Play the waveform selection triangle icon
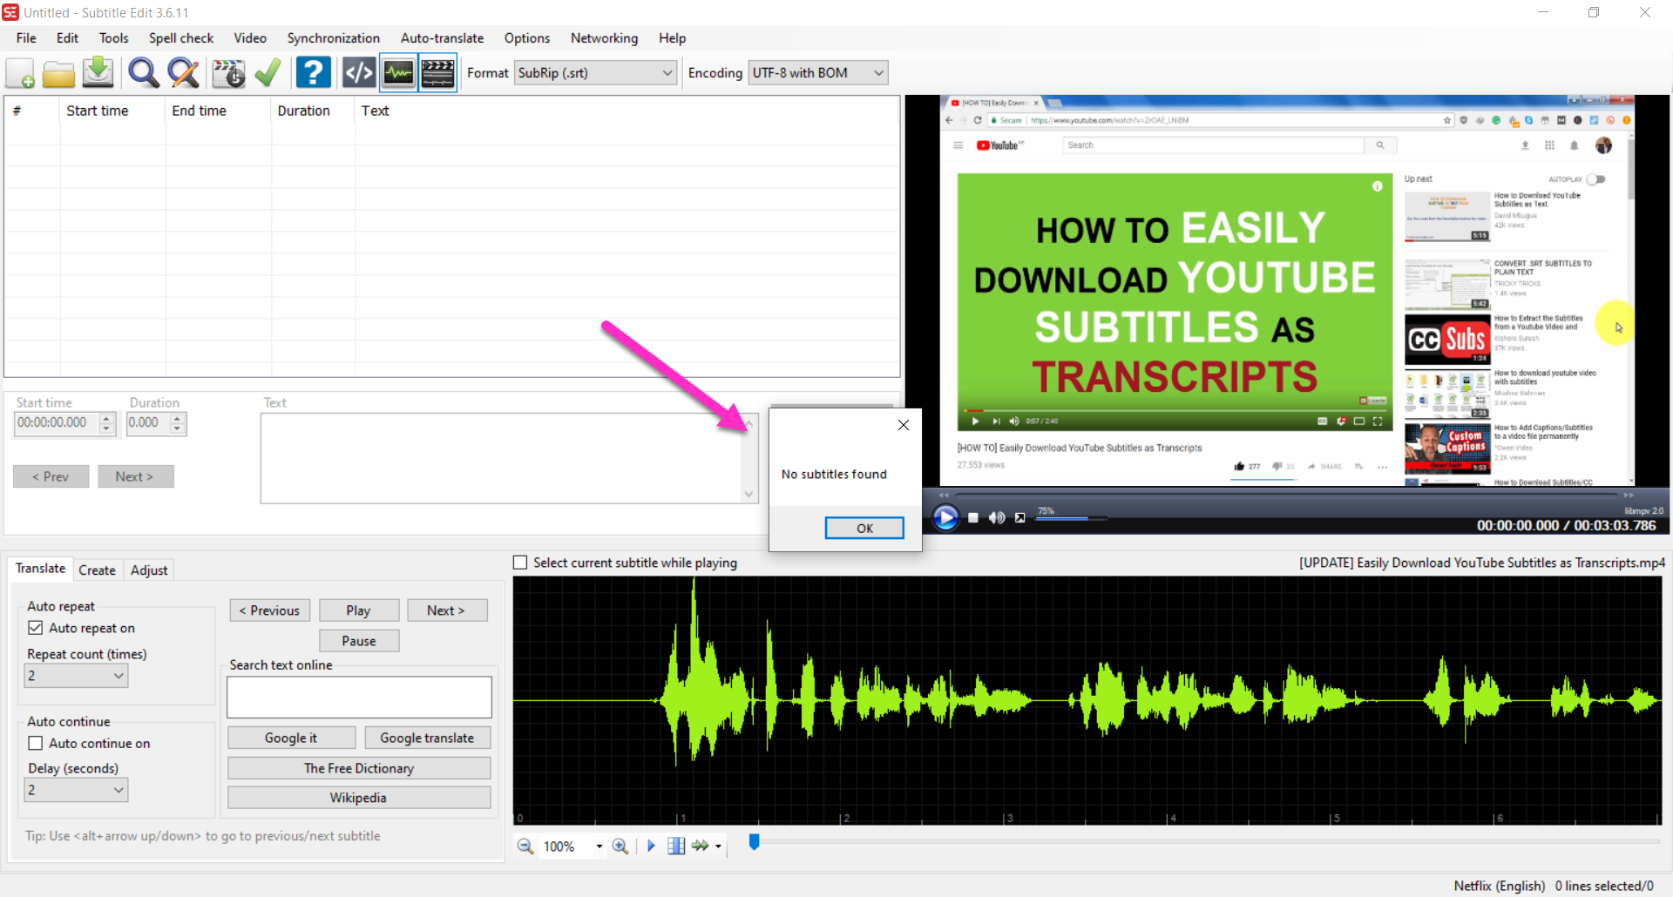Screen dimensions: 1673x897 (651, 846)
